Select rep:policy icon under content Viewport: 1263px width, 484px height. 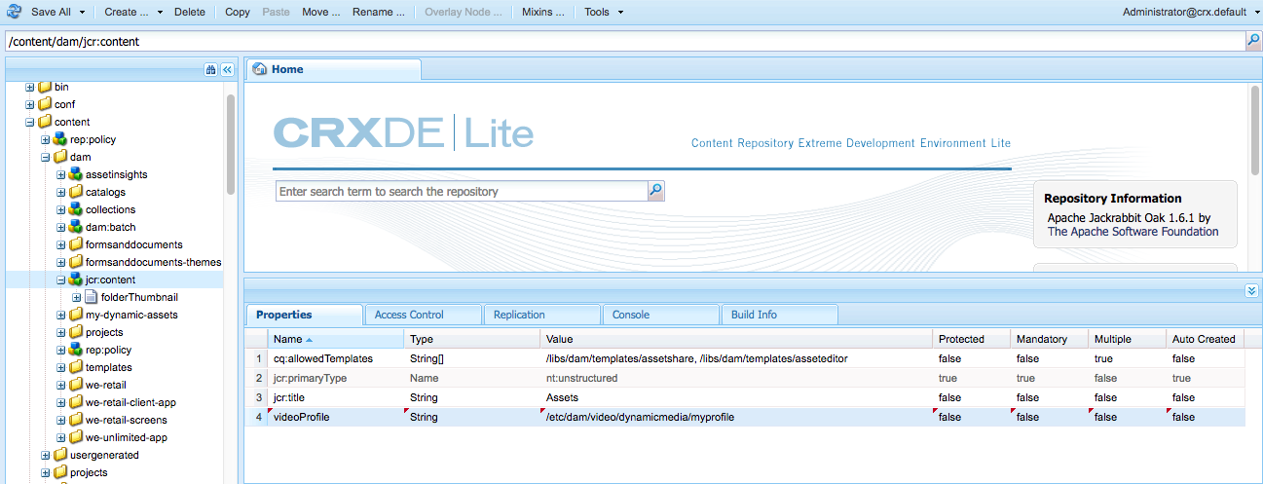pyautogui.click(x=60, y=139)
